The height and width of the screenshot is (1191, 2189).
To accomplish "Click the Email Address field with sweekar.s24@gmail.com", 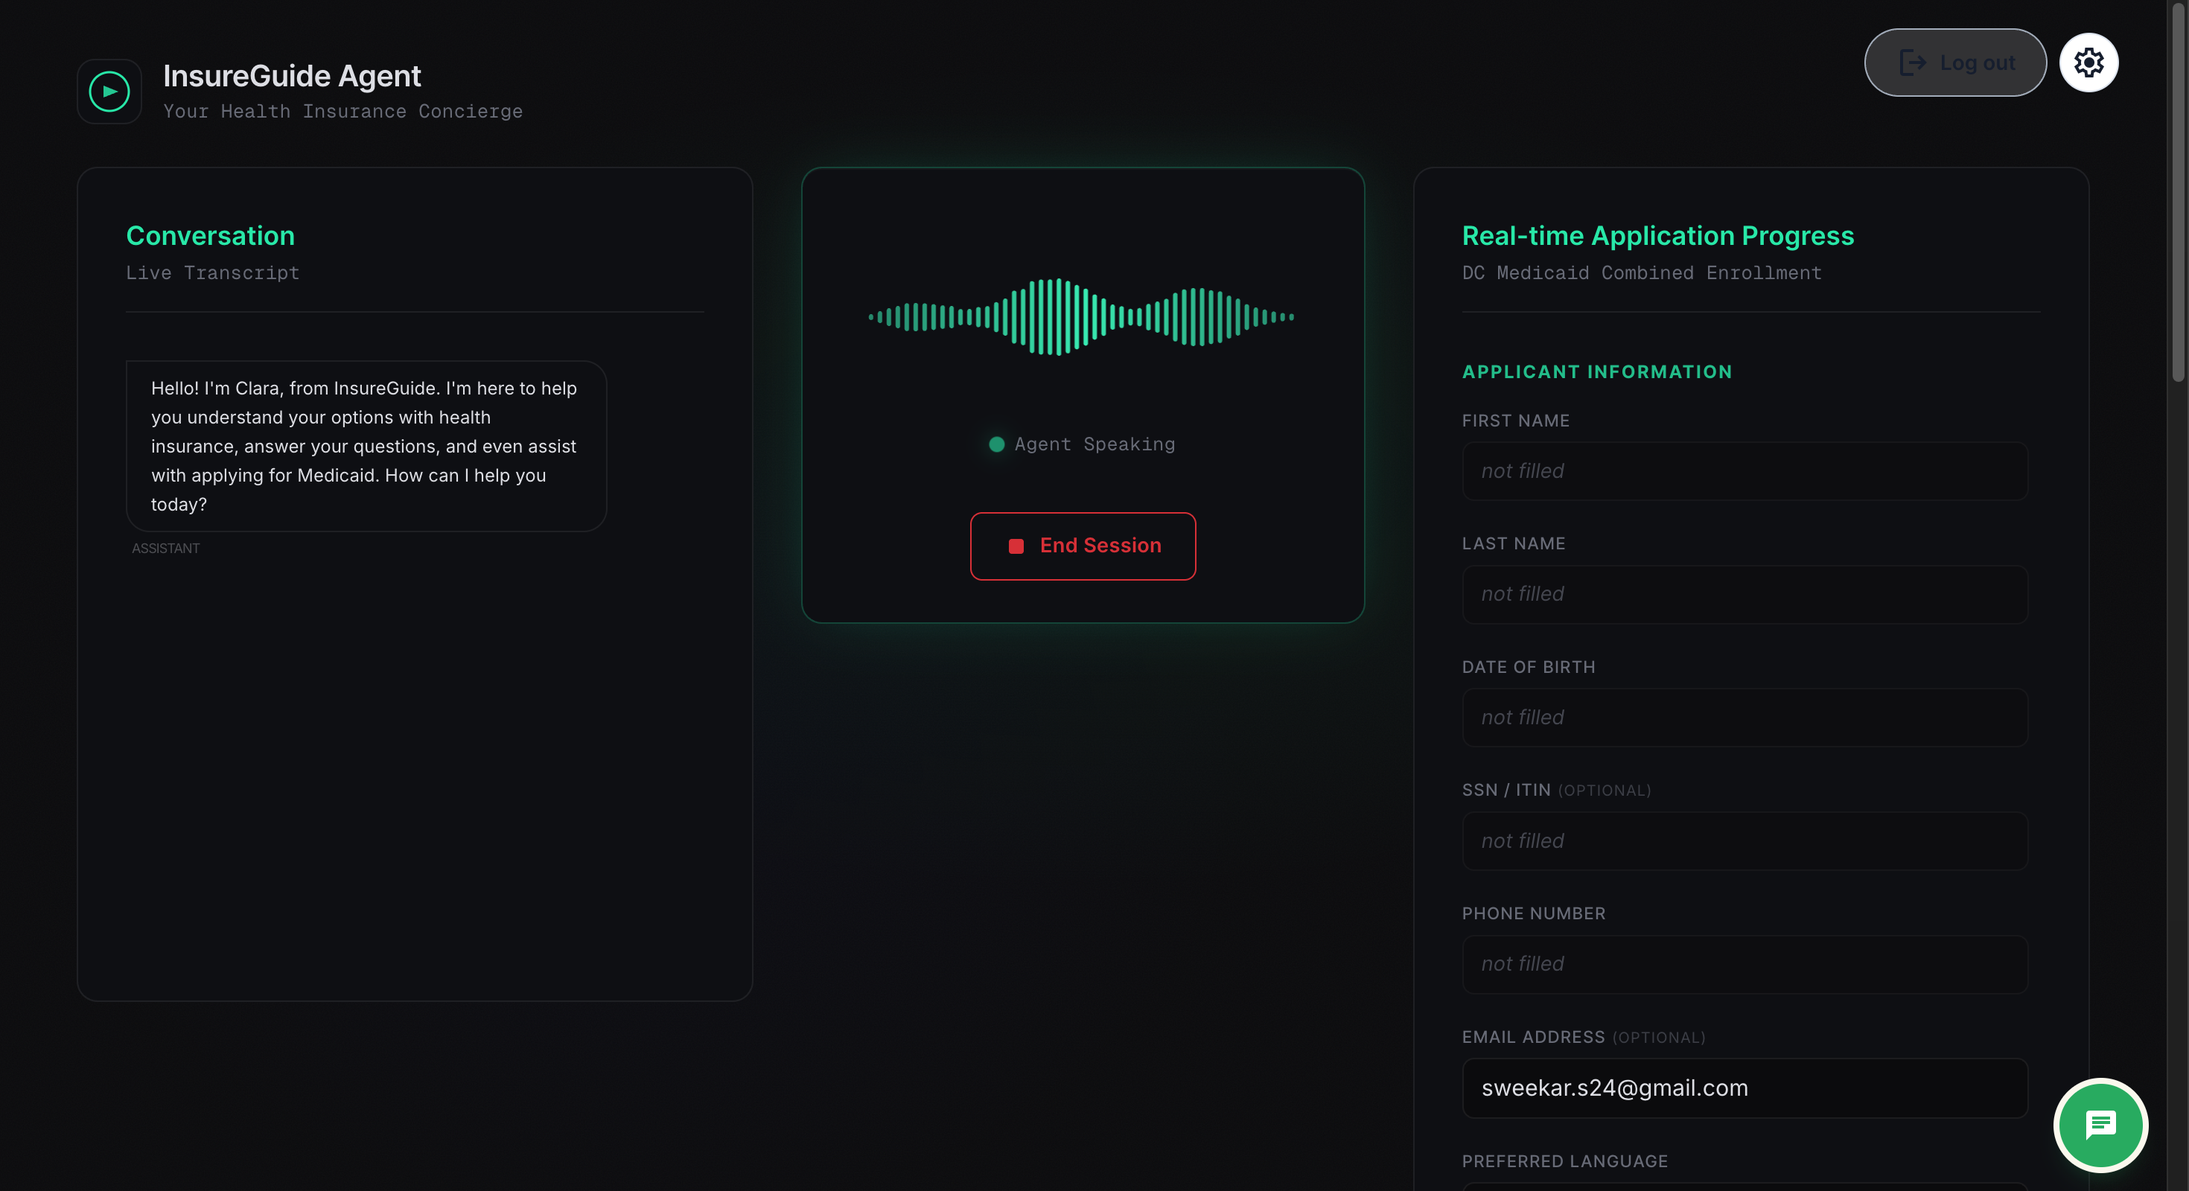I will tap(1744, 1088).
